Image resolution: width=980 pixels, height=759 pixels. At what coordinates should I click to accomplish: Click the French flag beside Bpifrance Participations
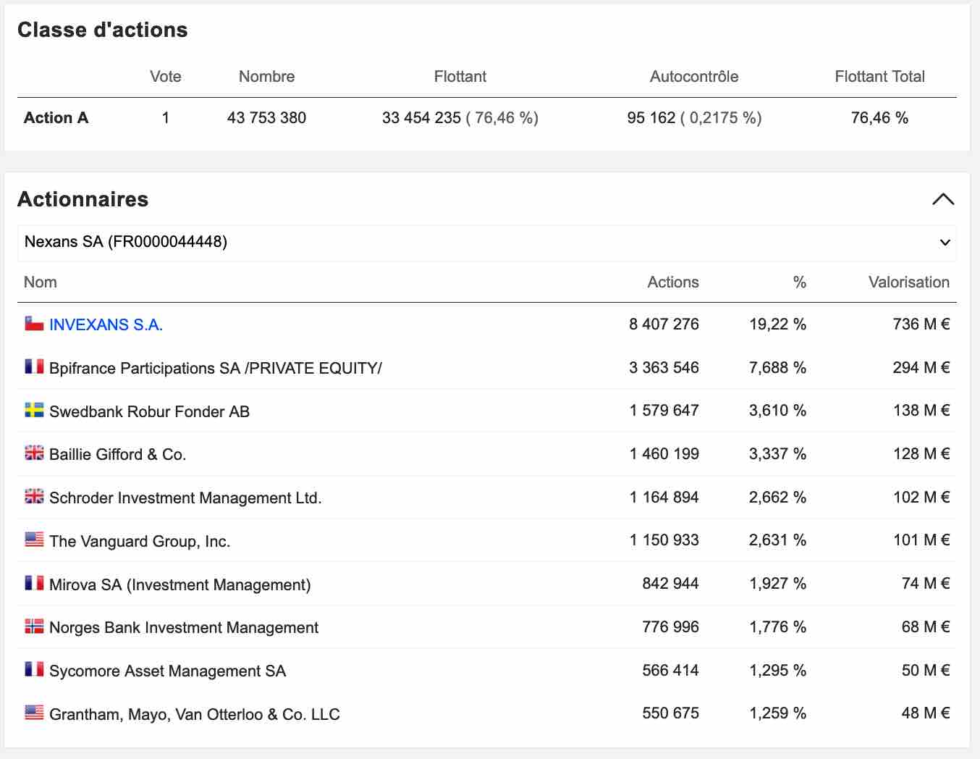(x=34, y=367)
